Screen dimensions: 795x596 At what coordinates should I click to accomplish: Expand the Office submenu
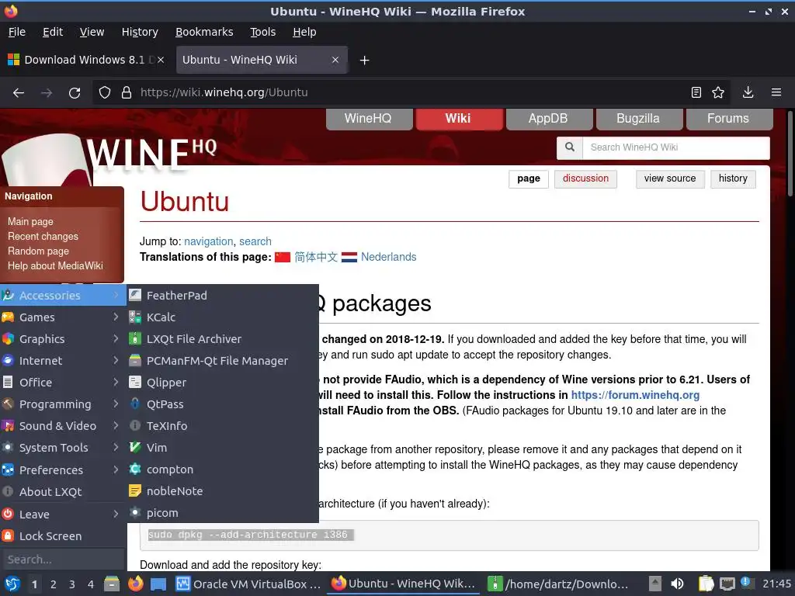coord(63,382)
